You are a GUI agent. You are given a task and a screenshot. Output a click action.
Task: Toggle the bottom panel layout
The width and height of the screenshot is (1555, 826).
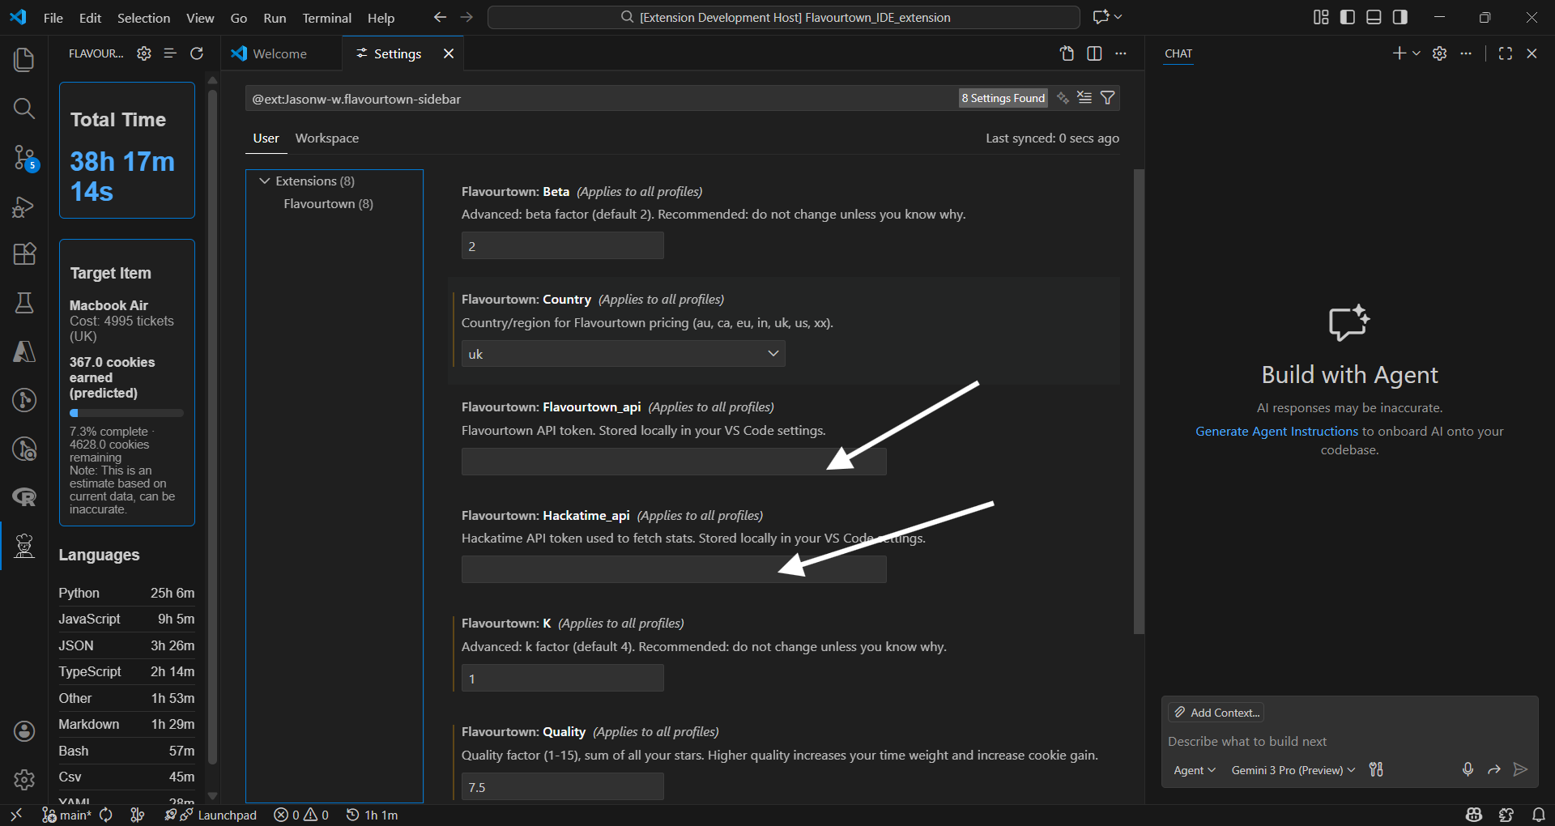[x=1374, y=17]
